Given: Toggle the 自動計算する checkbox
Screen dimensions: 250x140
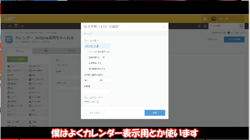Looking at the screenshot, I should click(x=86, y=57).
